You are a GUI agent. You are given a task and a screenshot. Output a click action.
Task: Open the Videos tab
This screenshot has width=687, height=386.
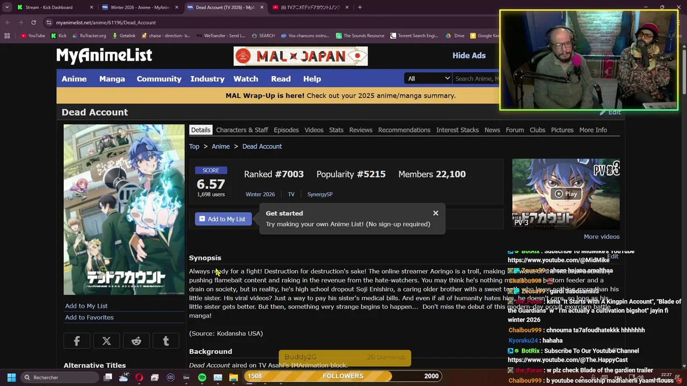click(x=314, y=130)
